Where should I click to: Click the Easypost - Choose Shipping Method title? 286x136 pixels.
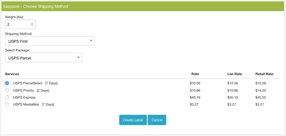[x=36, y=6]
